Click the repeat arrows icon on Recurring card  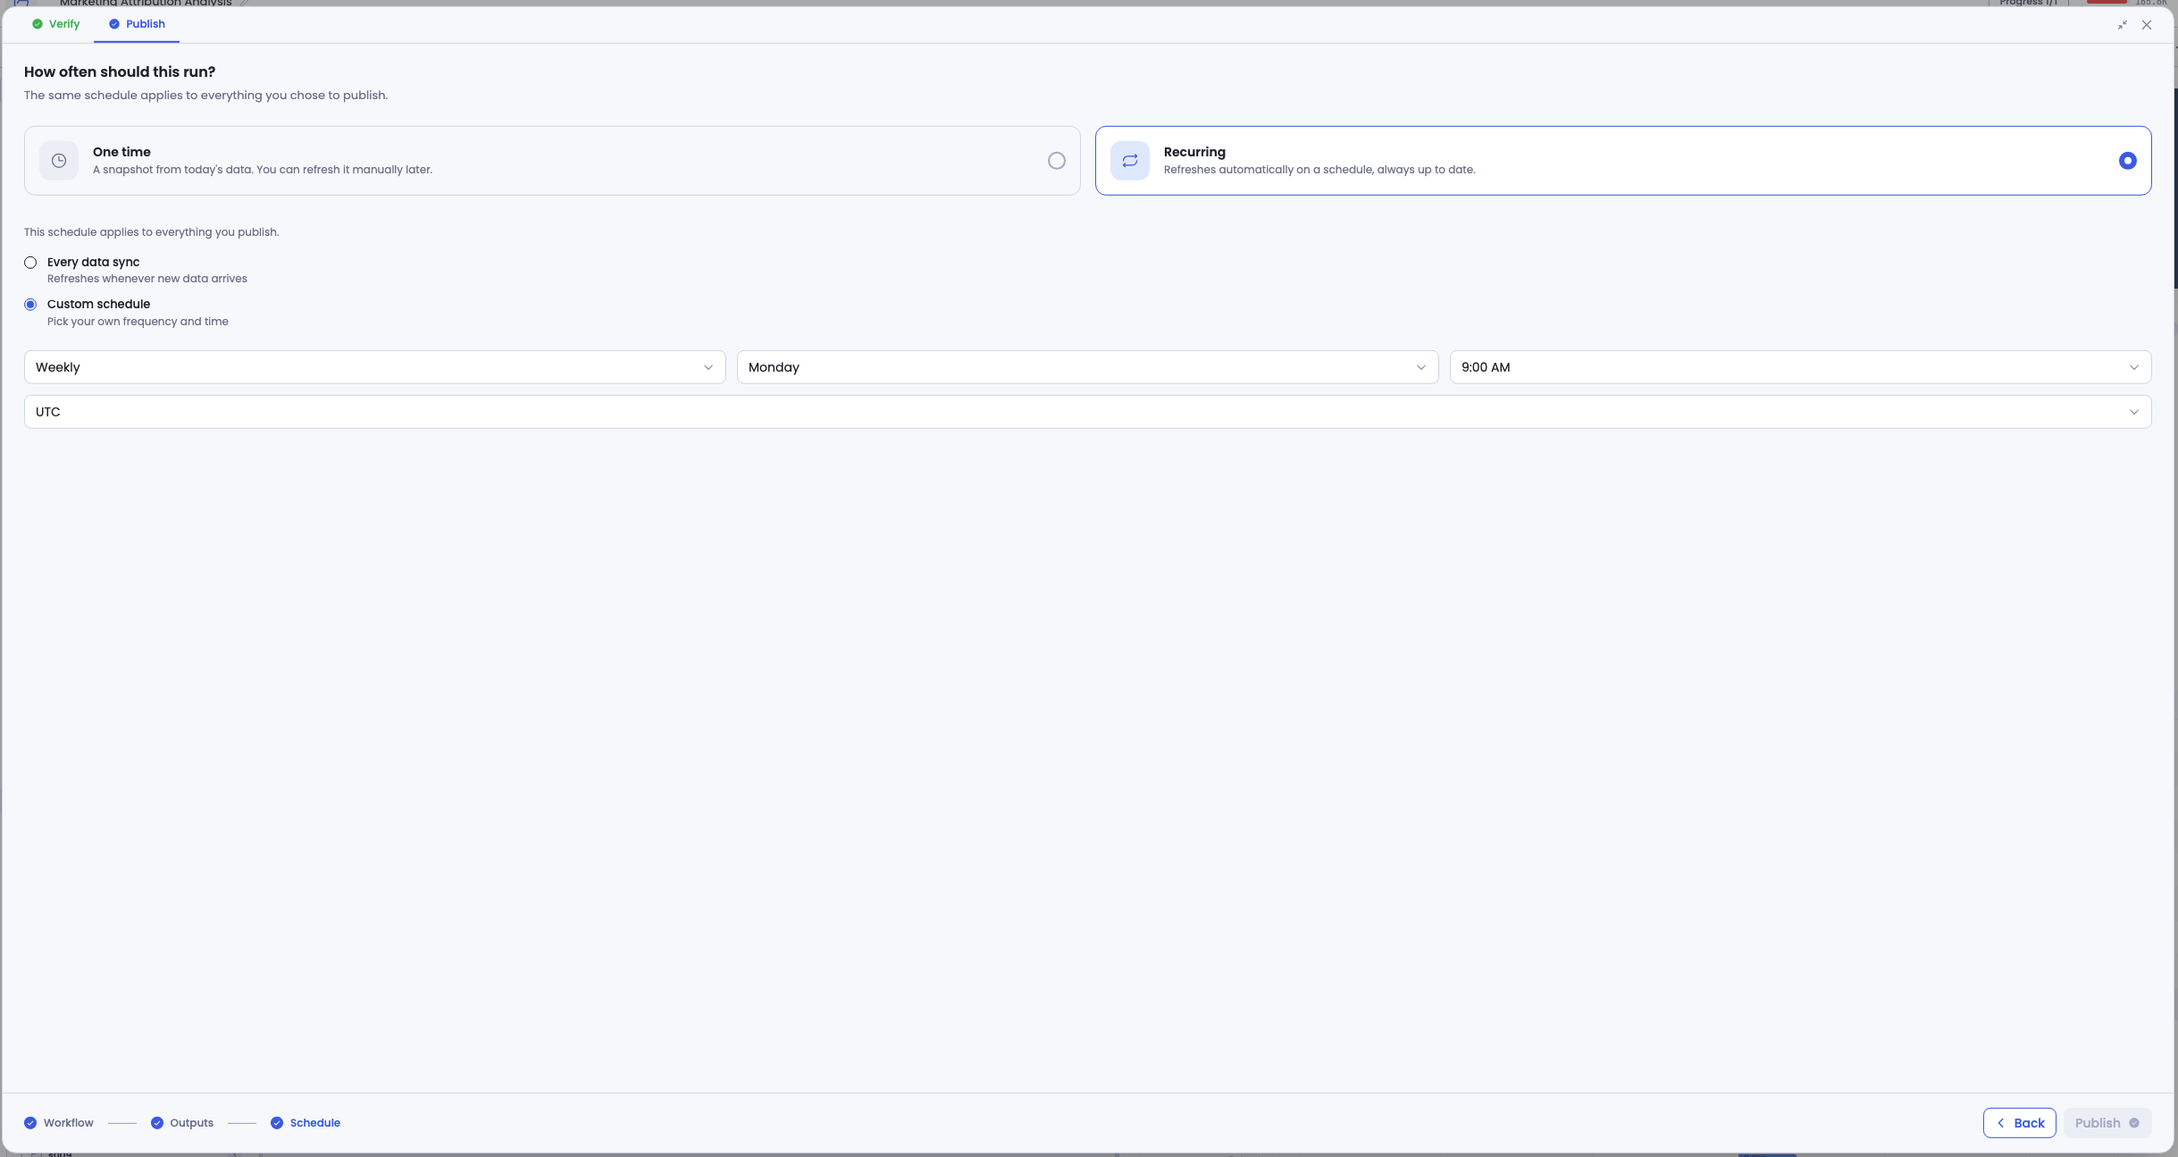click(1130, 161)
